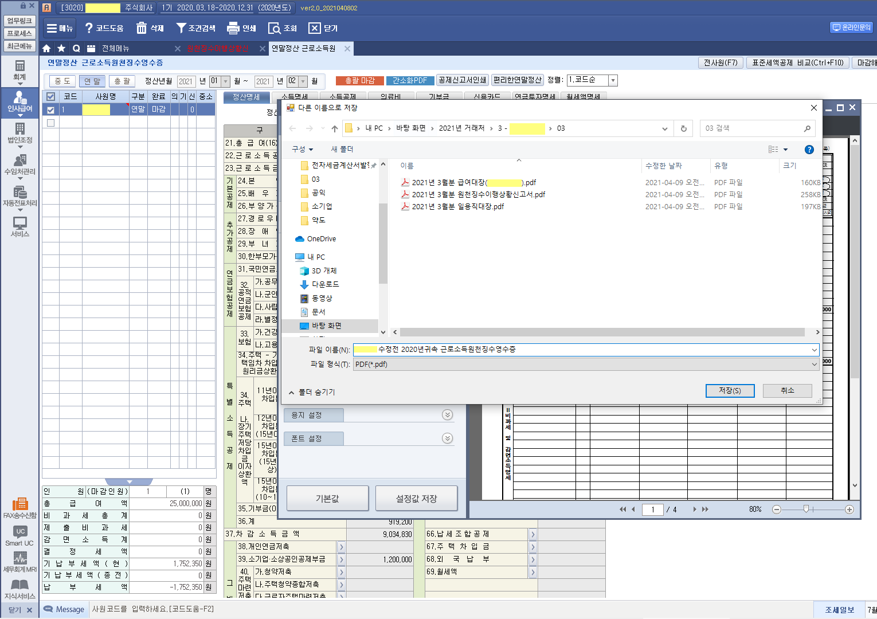Viewport: 877px width, 619px height.
Task: Select the 중도 settlement type option
Action: coord(62,81)
